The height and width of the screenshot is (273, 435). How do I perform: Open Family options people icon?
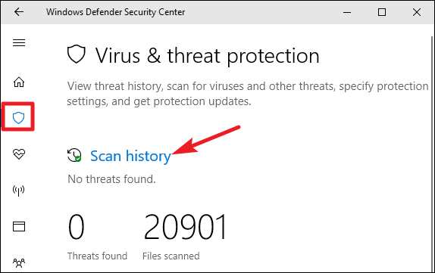19,262
